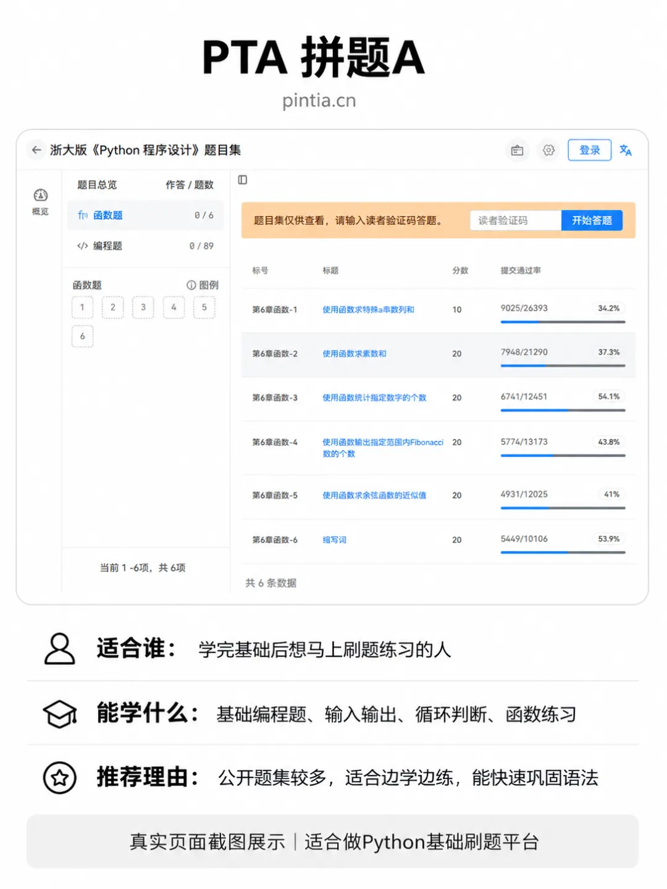Click submission count 4931/12025

point(524,494)
